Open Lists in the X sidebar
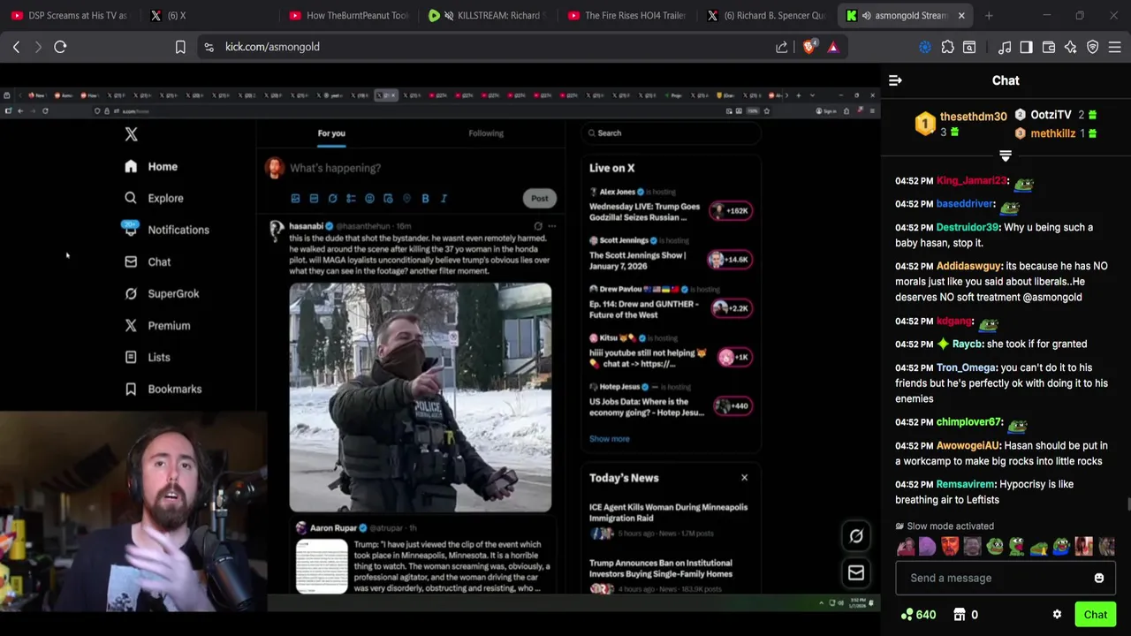The width and height of the screenshot is (1131, 636). pyautogui.click(x=148, y=358)
